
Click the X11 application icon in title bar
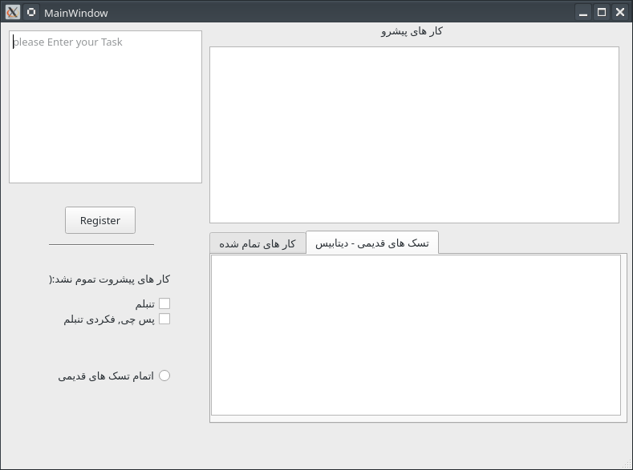[13, 13]
